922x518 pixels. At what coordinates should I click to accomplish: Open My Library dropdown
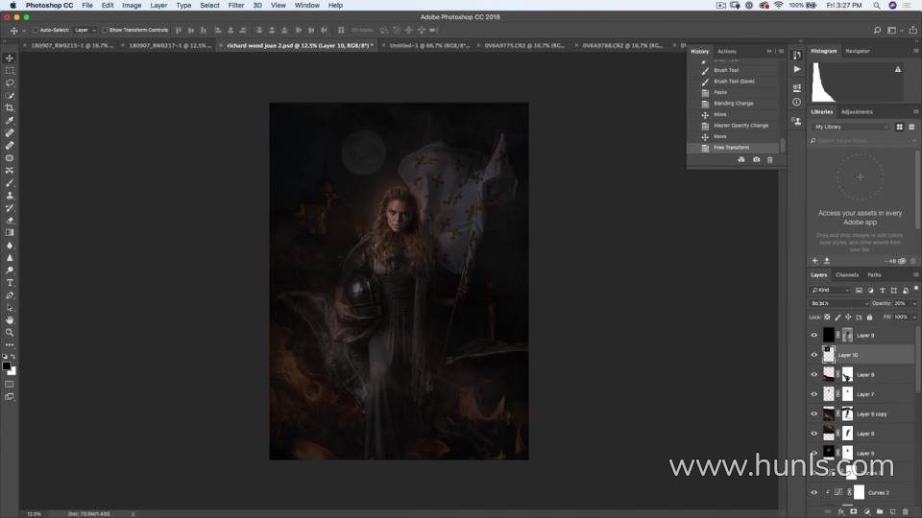(850, 127)
